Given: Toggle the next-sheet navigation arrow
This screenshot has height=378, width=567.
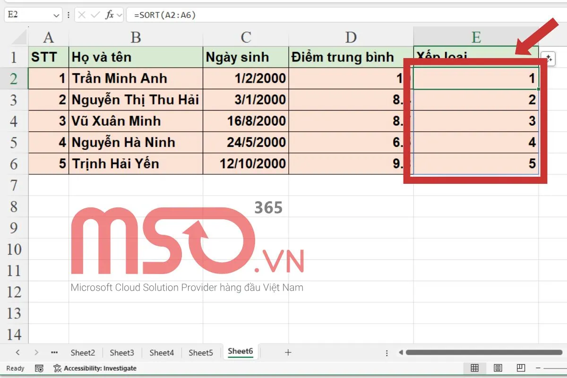Looking at the screenshot, I should (x=36, y=352).
